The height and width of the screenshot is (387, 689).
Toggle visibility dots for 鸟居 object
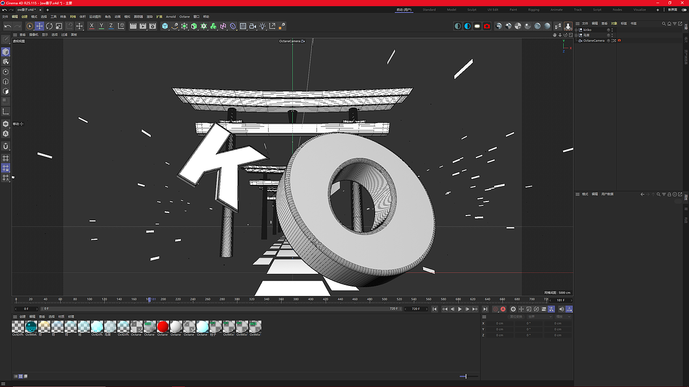(612, 35)
